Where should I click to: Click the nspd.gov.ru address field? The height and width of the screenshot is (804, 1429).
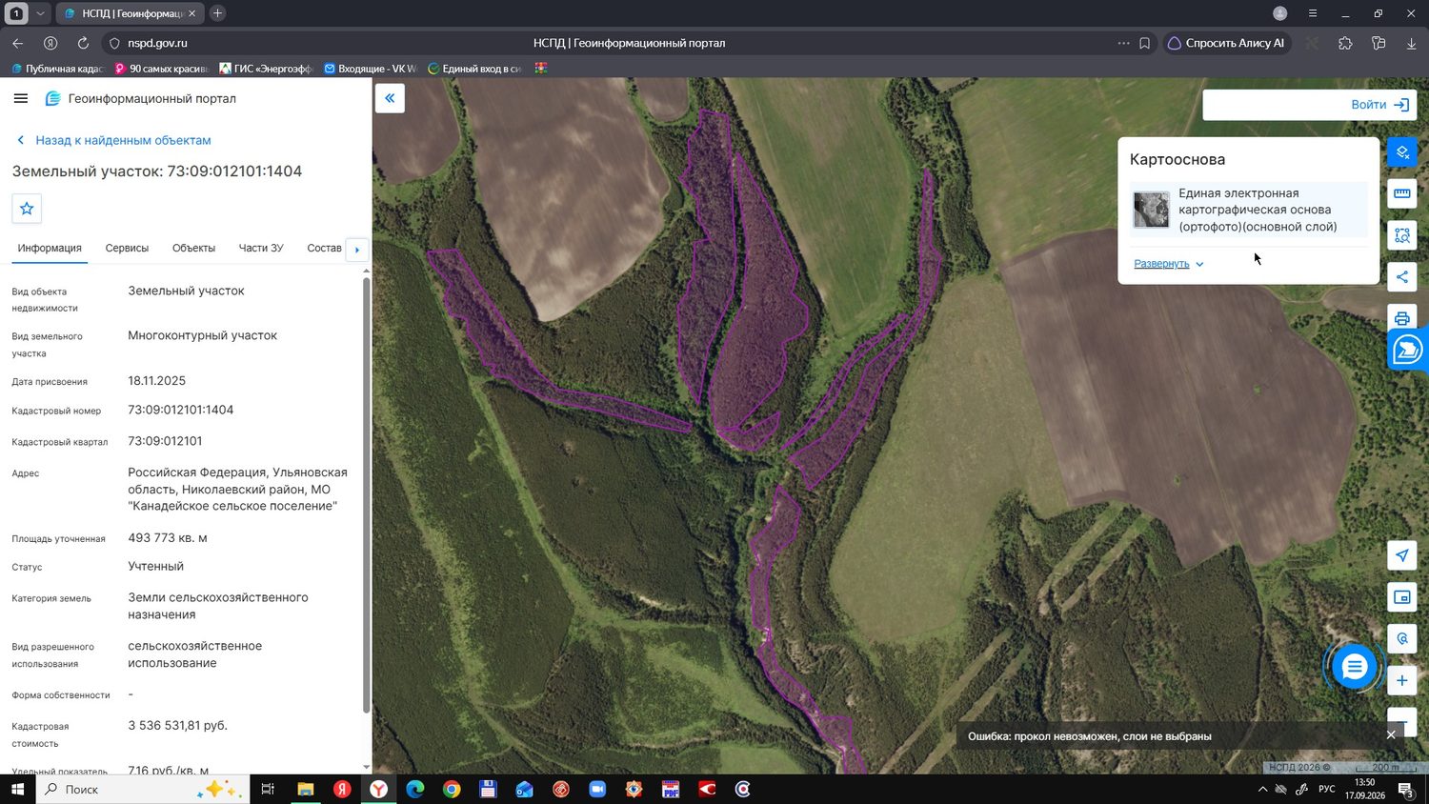[x=157, y=43]
